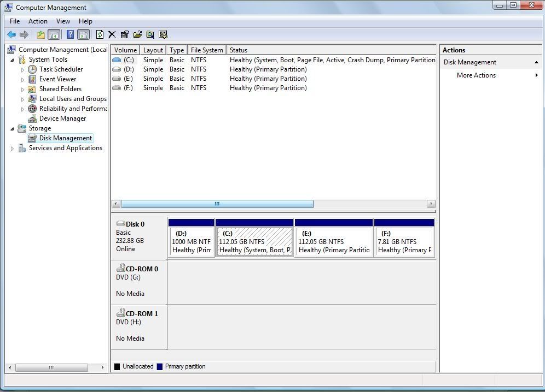Screen dimensions: 545x392
Task: Select the (F:) 7.81 GB partition block
Action: [x=404, y=238]
